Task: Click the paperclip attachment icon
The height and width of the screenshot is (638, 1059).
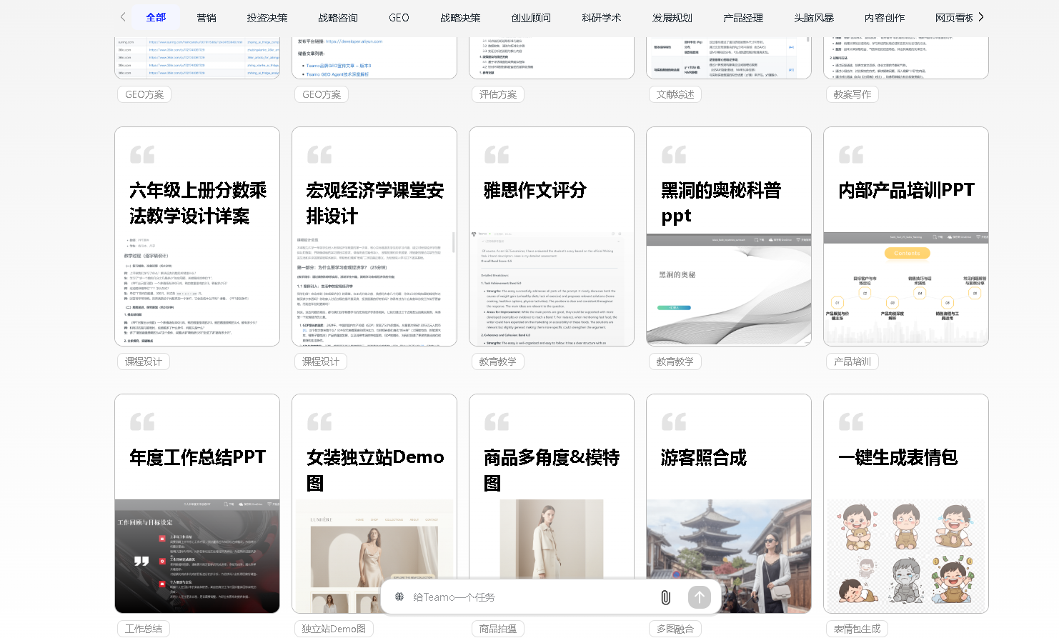Action: click(x=666, y=597)
